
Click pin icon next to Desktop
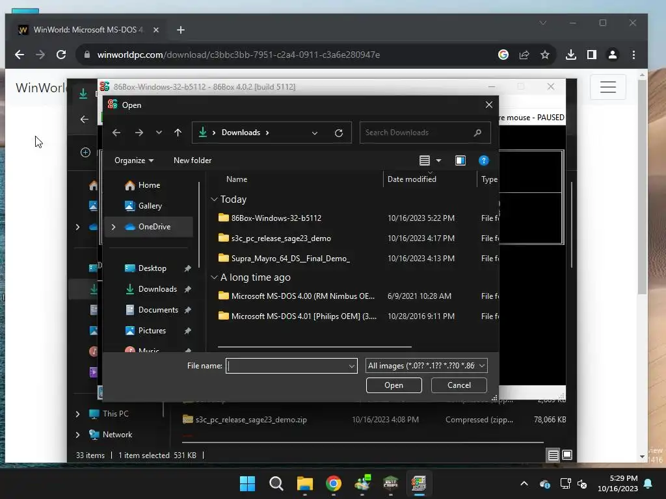(188, 268)
